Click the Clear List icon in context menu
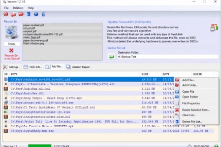Image resolution: width=221 pixels, height=147 pixels. (x=177, y=115)
